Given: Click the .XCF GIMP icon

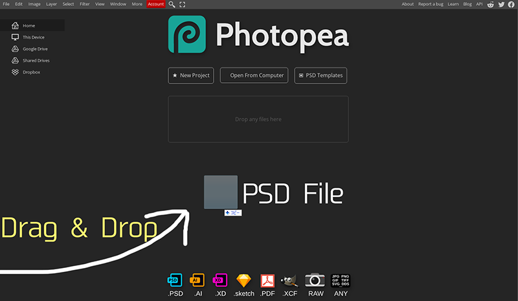Looking at the screenshot, I should tap(289, 280).
